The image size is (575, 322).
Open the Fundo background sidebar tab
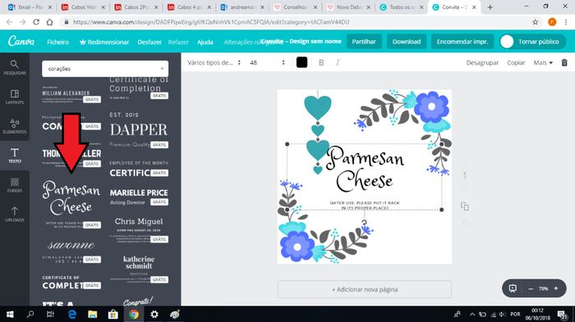14,185
